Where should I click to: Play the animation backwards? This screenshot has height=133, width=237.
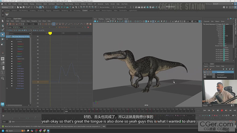[218, 110]
